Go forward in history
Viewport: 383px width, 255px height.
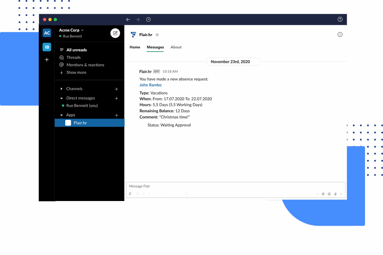pyautogui.click(x=138, y=20)
